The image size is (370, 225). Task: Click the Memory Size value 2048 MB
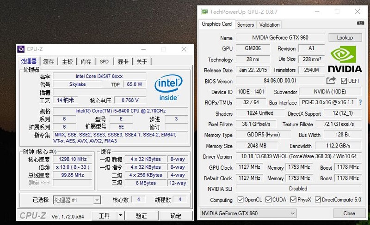tap(257, 146)
